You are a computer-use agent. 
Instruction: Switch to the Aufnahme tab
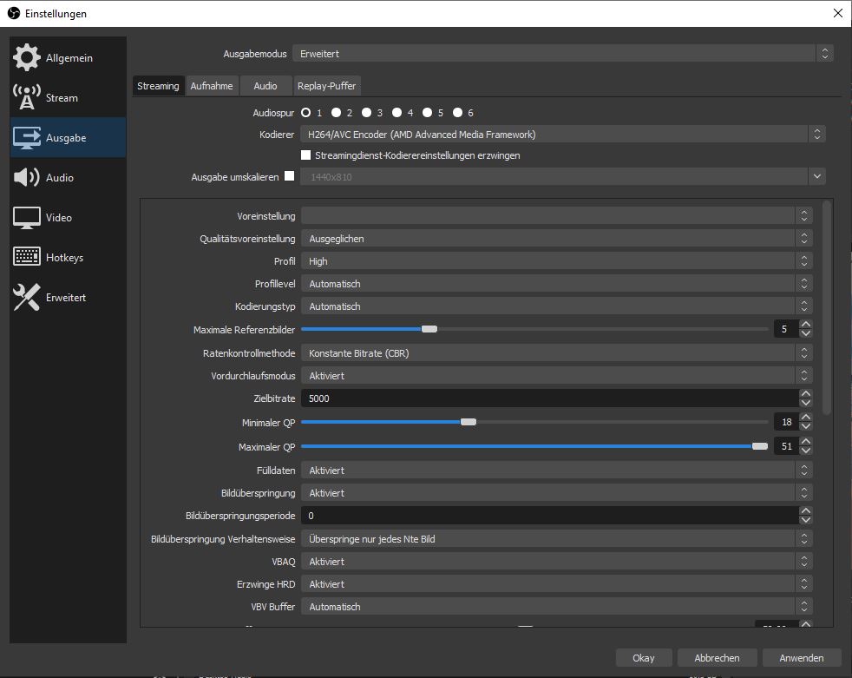(212, 86)
